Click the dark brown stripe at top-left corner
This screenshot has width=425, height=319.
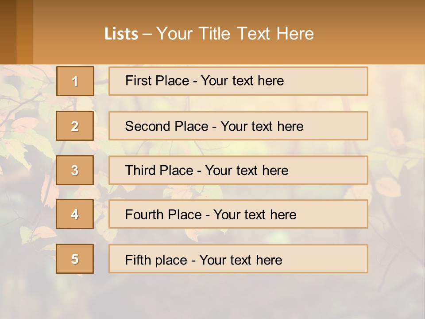click(x=8, y=31)
